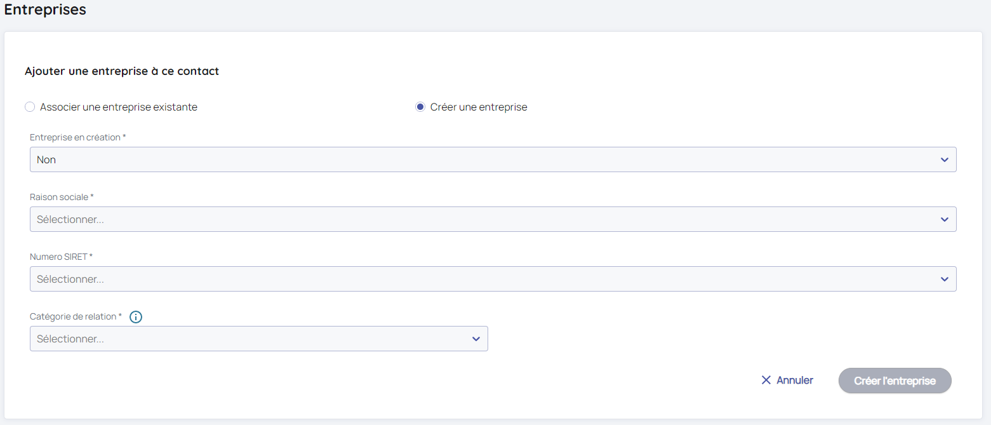Click the chevron arrow of Entreprise en création
The image size is (991, 425).
click(x=944, y=160)
